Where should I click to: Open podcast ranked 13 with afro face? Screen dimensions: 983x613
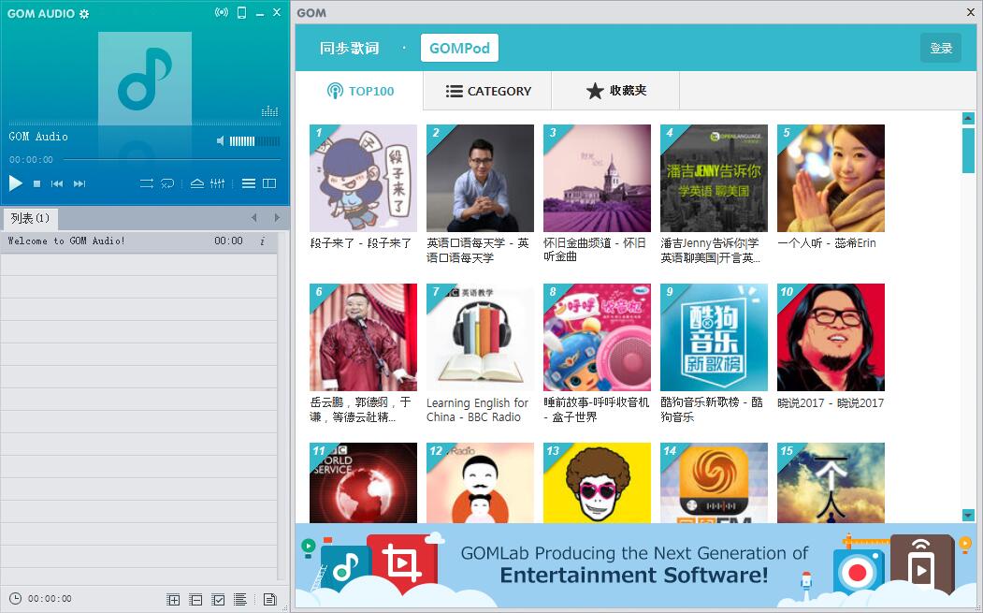coord(597,483)
